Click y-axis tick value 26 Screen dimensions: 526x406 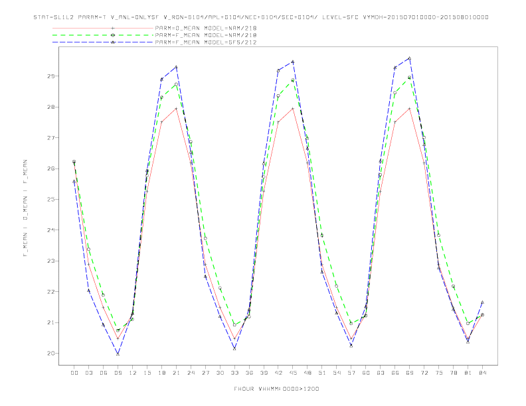[50, 169]
